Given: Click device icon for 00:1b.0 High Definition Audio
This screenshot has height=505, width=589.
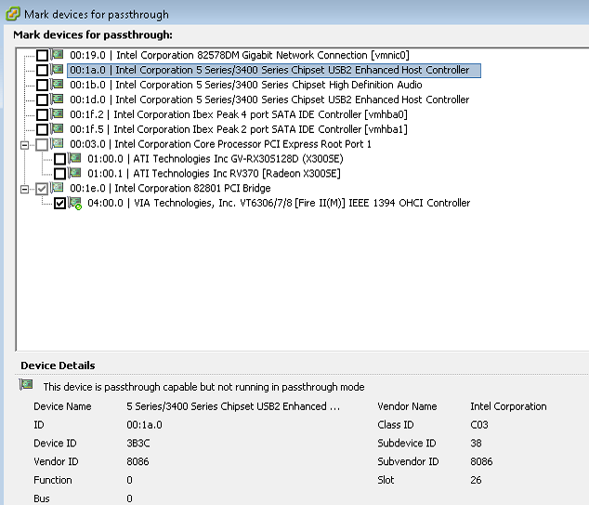Looking at the screenshot, I should (x=57, y=84).
